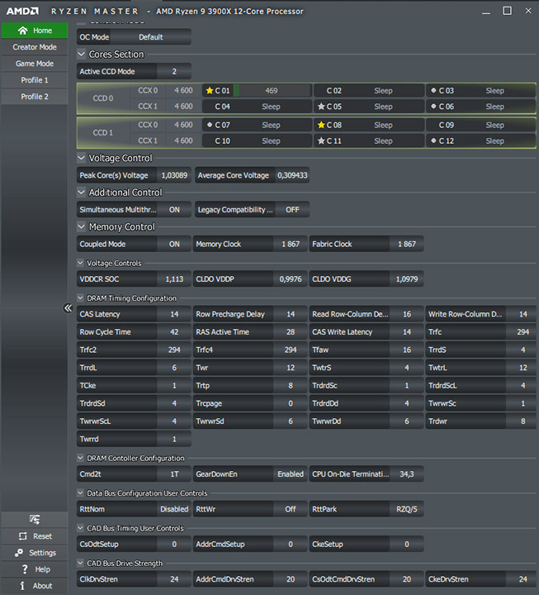Click the Row Cycle Time value 42

tap(174, 331)
